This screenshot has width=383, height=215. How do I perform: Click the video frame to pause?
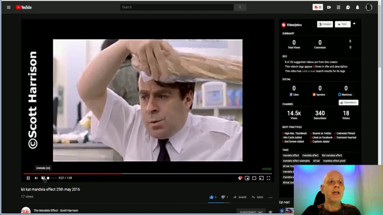click(x=148, y=100)
